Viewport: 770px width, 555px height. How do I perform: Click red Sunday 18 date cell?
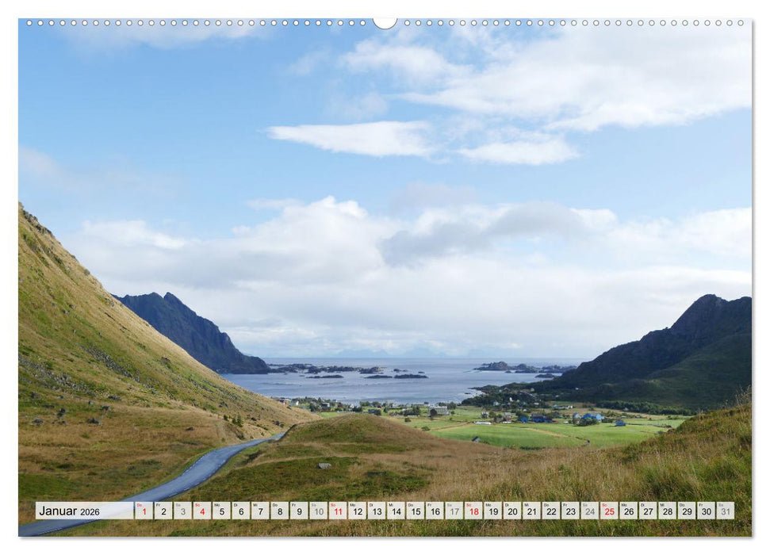coord(473,511)
